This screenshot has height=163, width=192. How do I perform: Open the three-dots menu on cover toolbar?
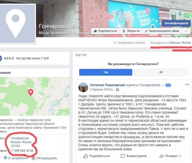pos(186,31)
